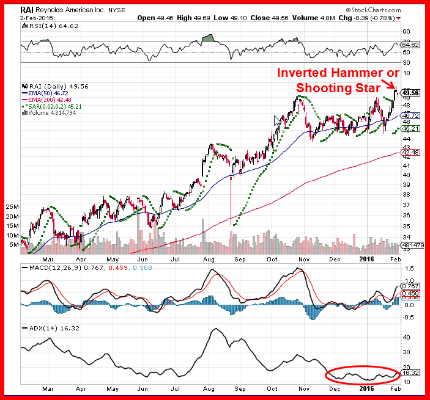Image resolution: width=430 pixels, height=400 pixels.
Task: Click the black line marker before the MACD(12,26,9) label
Action: 24,268
